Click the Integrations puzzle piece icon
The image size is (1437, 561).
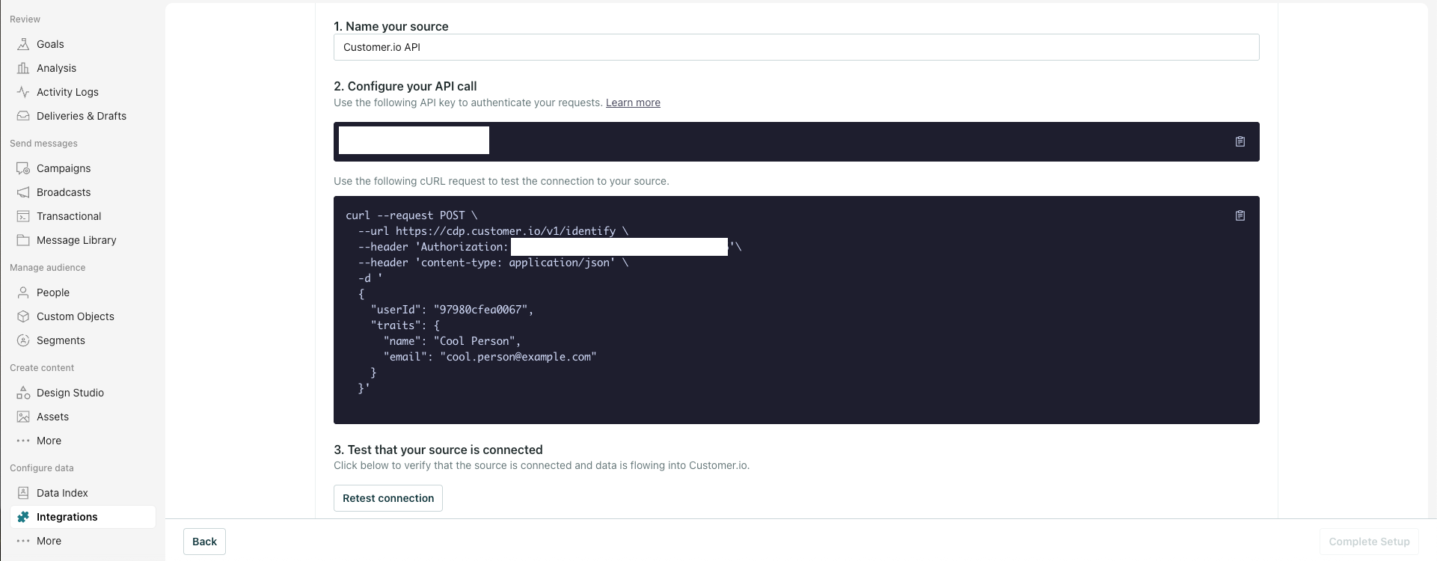pyautogui.click(x=23, y=517)
